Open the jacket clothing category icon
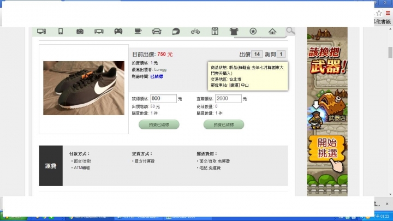The image size is (393, 221). pyautogui.click(x=215, y=31)
